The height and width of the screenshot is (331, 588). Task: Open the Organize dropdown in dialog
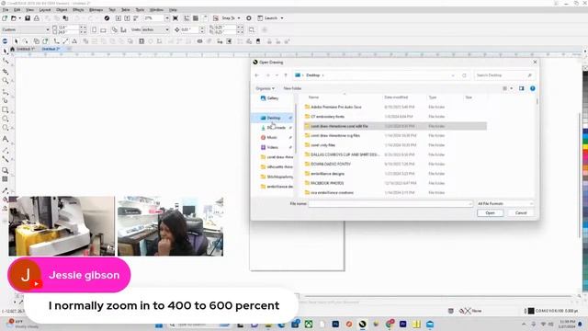(265, 88)
